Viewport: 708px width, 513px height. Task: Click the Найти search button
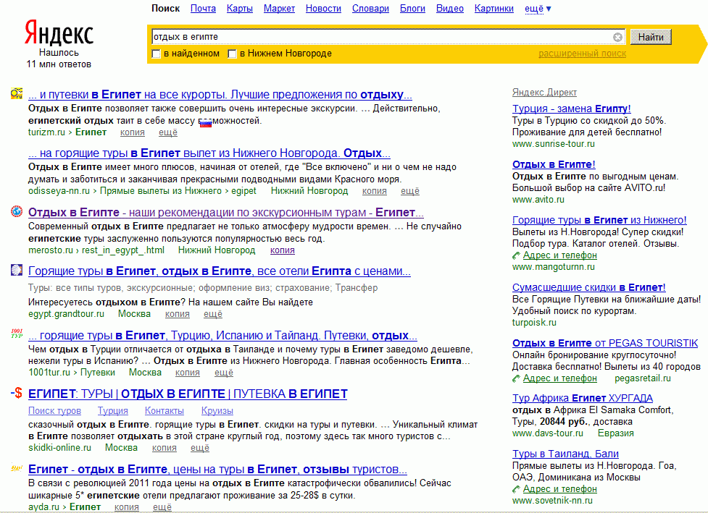(x=651, y=38)
